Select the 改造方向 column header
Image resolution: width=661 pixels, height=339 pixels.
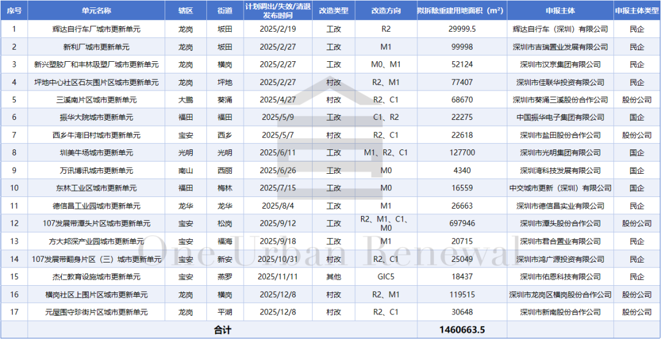click(386, 10)
